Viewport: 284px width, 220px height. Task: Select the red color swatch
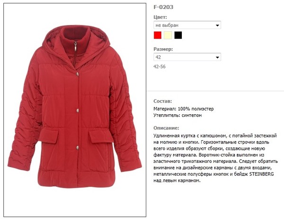click(x=158, y=35)
